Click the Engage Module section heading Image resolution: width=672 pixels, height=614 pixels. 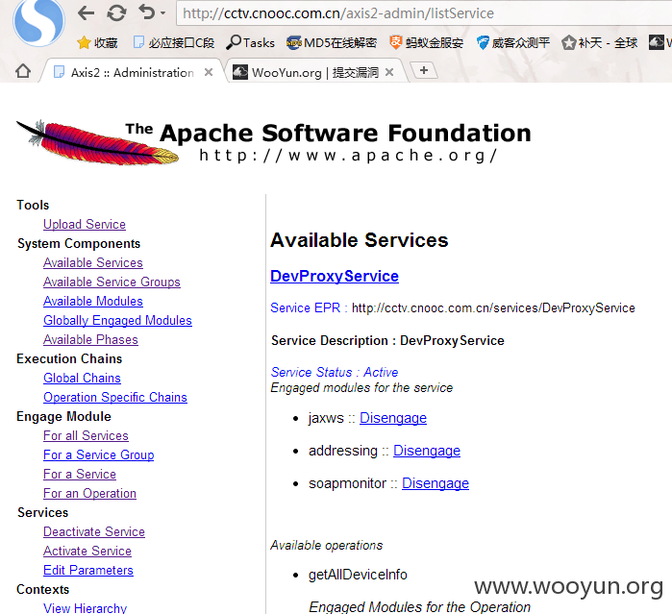coord(63,416)
